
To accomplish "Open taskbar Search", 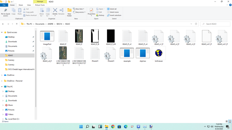I will pyautogui.click(x=87, y=127).
